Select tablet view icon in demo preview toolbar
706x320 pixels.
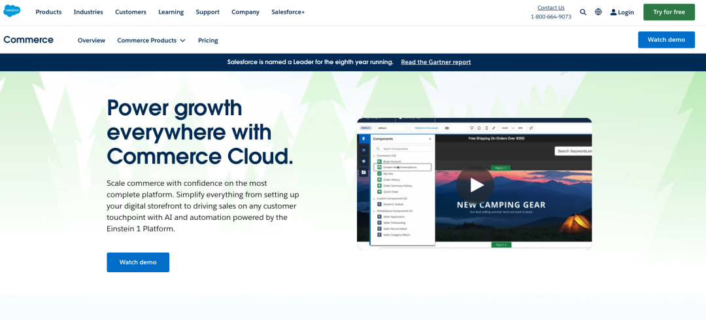[479, 128]
